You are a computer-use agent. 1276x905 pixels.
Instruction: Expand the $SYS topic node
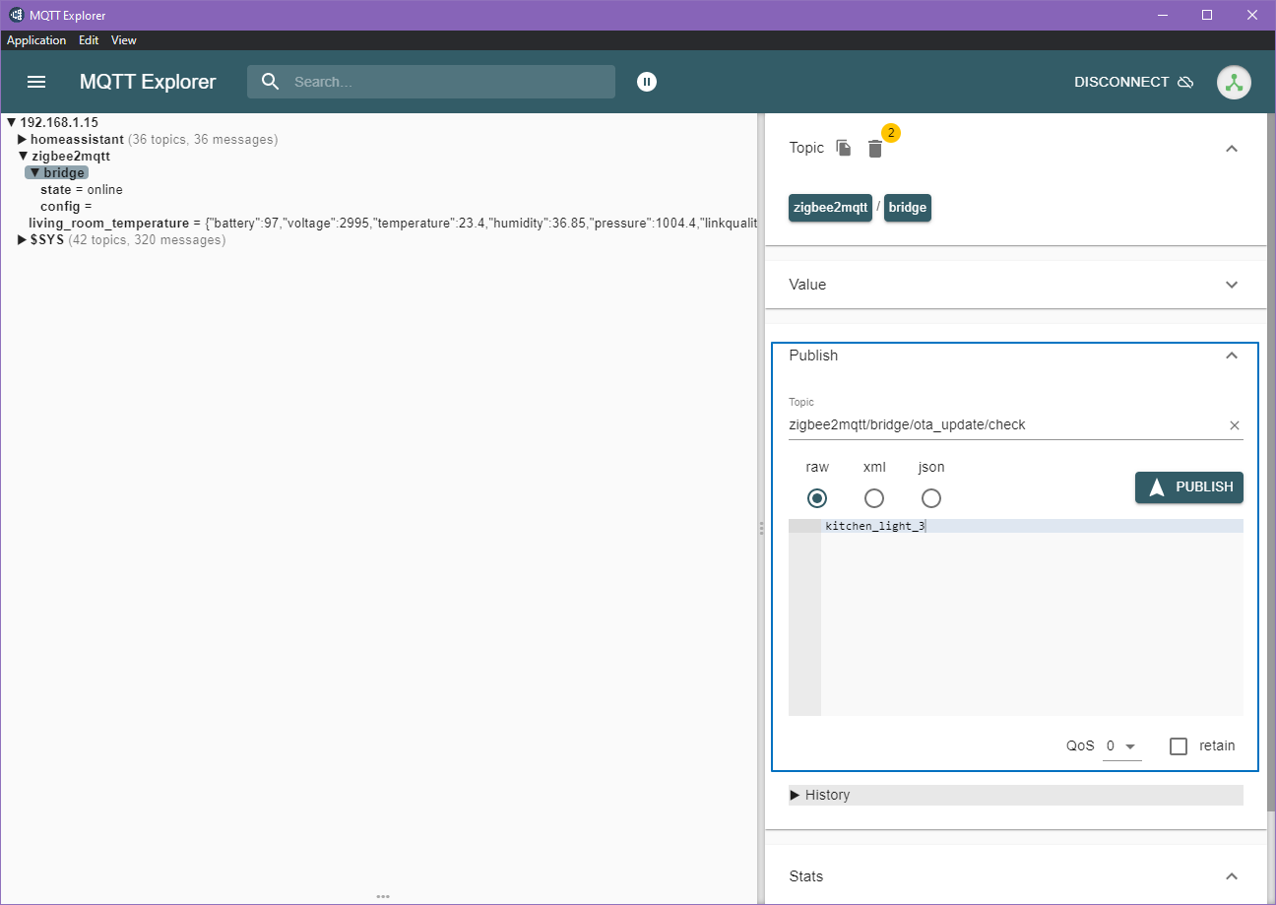coord(23,240)
